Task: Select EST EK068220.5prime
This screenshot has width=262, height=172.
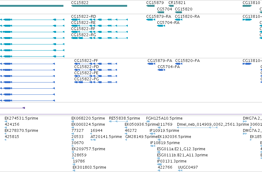Action: pyautogui.click(x=73, y=121)
